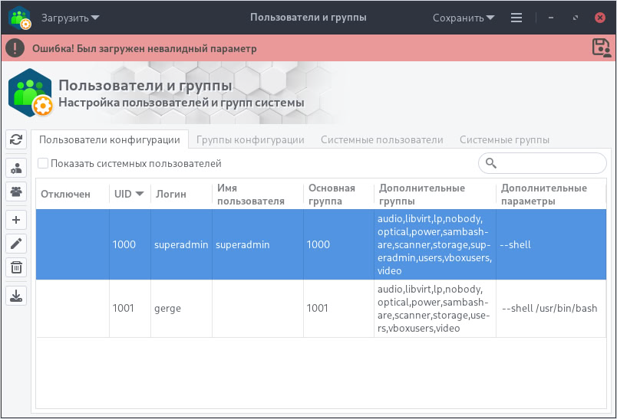Click the floppy disk icon in error bar

click(601, 47)
